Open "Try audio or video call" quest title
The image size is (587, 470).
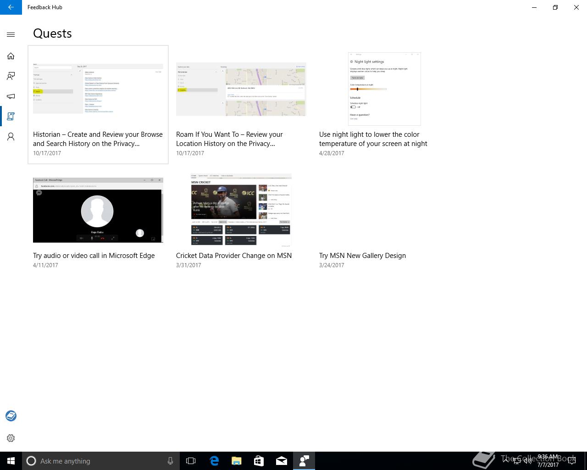point(94,256)
